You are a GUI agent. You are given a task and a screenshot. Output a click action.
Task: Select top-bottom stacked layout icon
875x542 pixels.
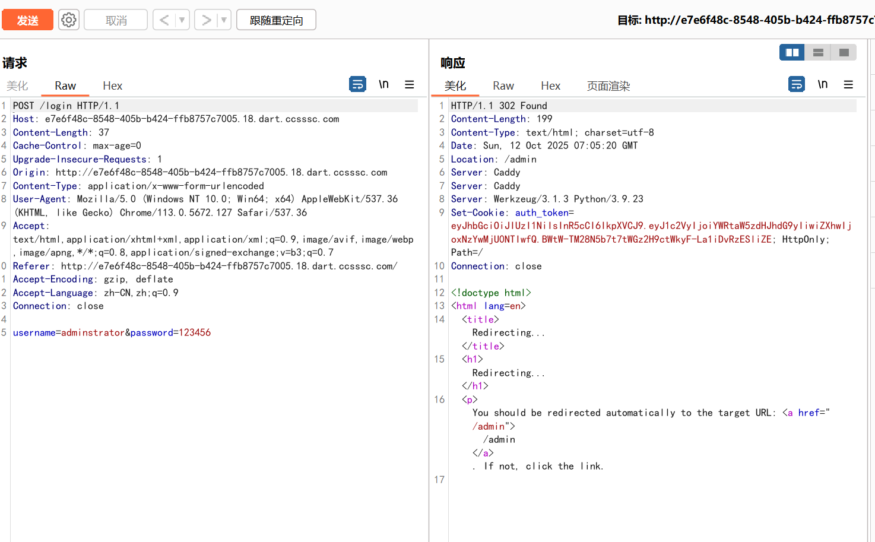point(818,52)
